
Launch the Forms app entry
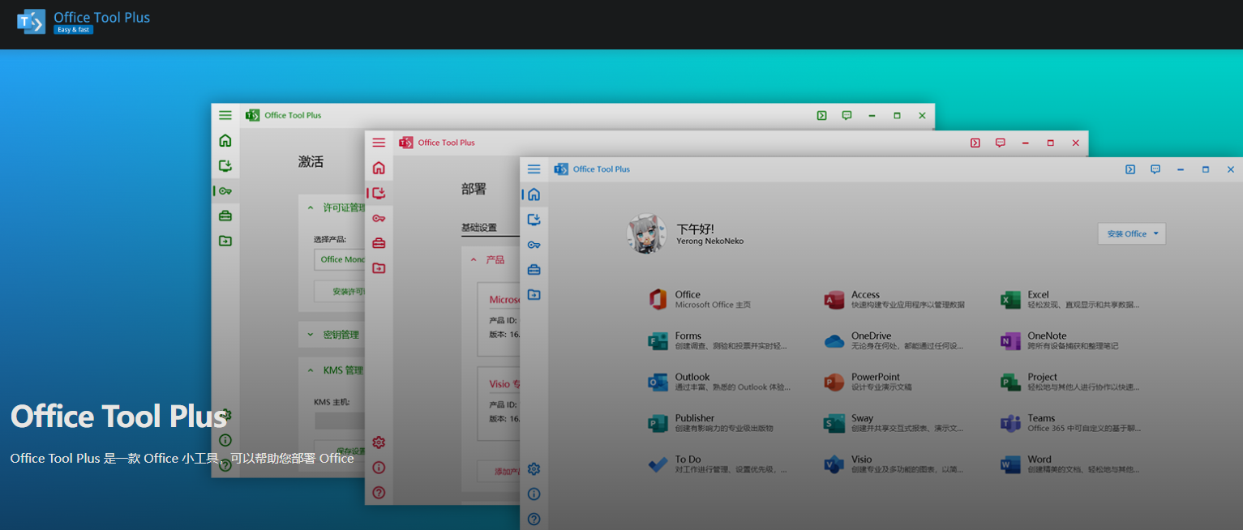(x=718, y=340)
